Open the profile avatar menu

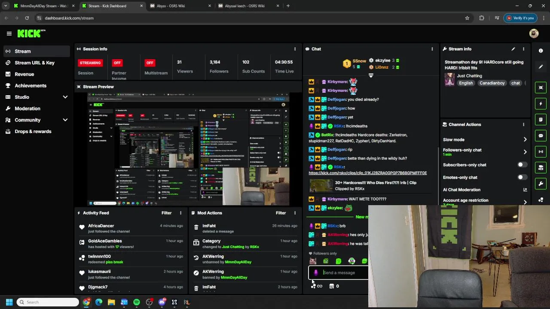coord(534,33)
